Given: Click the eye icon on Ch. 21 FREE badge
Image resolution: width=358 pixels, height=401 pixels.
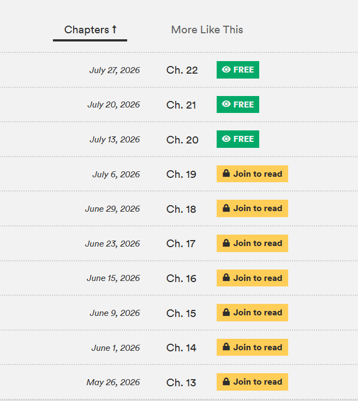Looking at the screenshot, I should coord(226,104).
